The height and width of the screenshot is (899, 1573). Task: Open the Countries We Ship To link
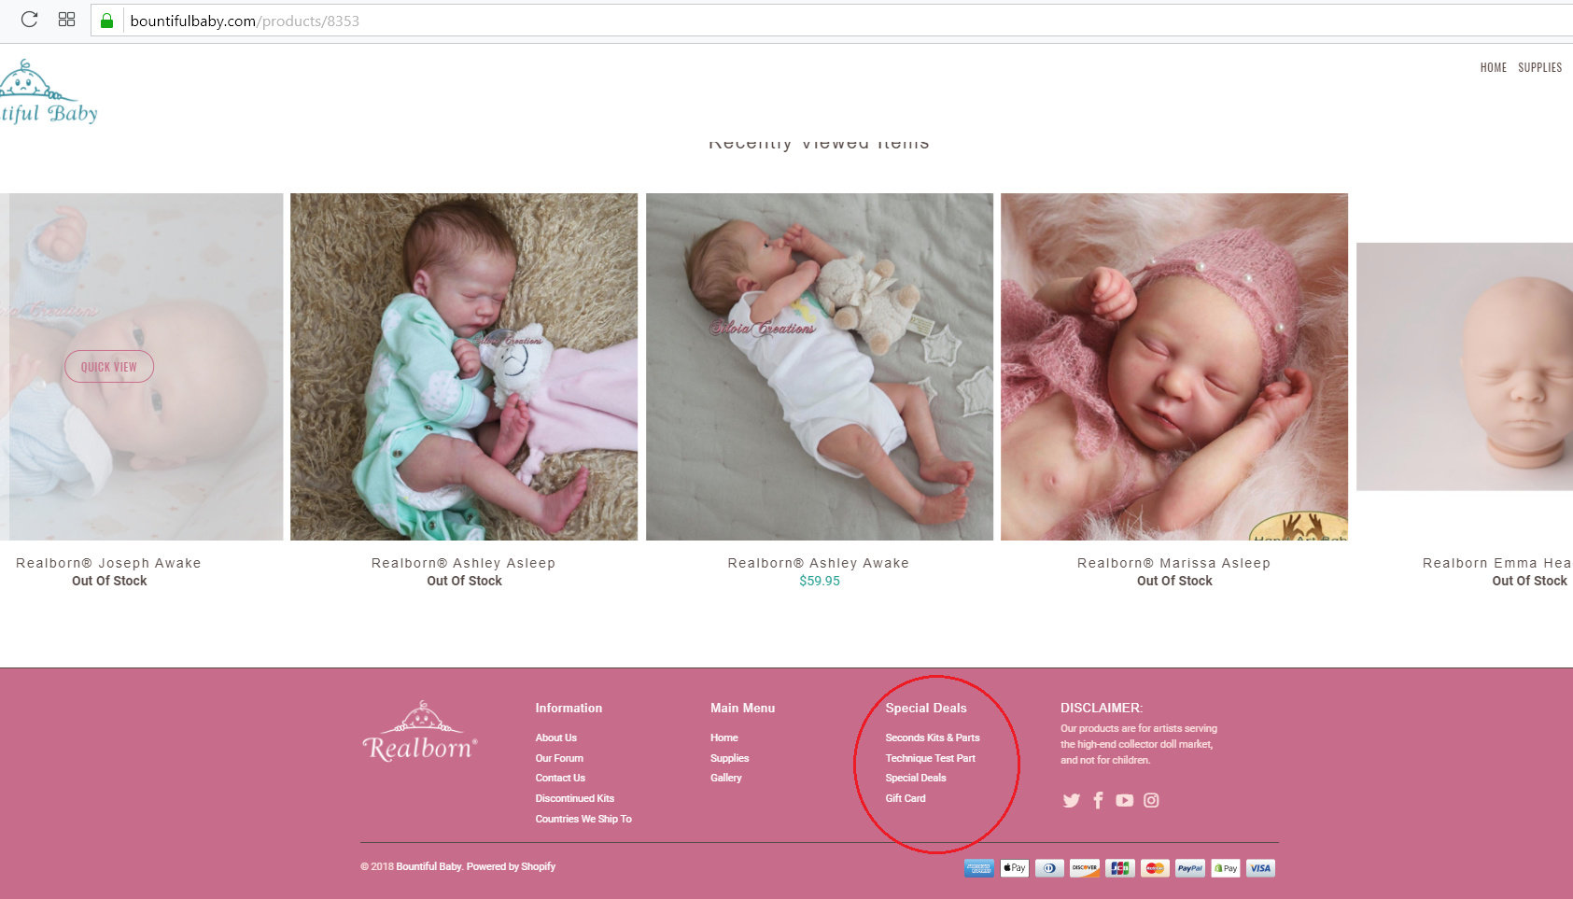pyautogui.click(x=583, y=819)
